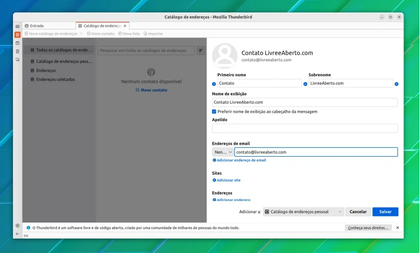Focus the Apelido field
Image resolution: width=420 pixels, height=253 pixels.
tap(305, 128)
